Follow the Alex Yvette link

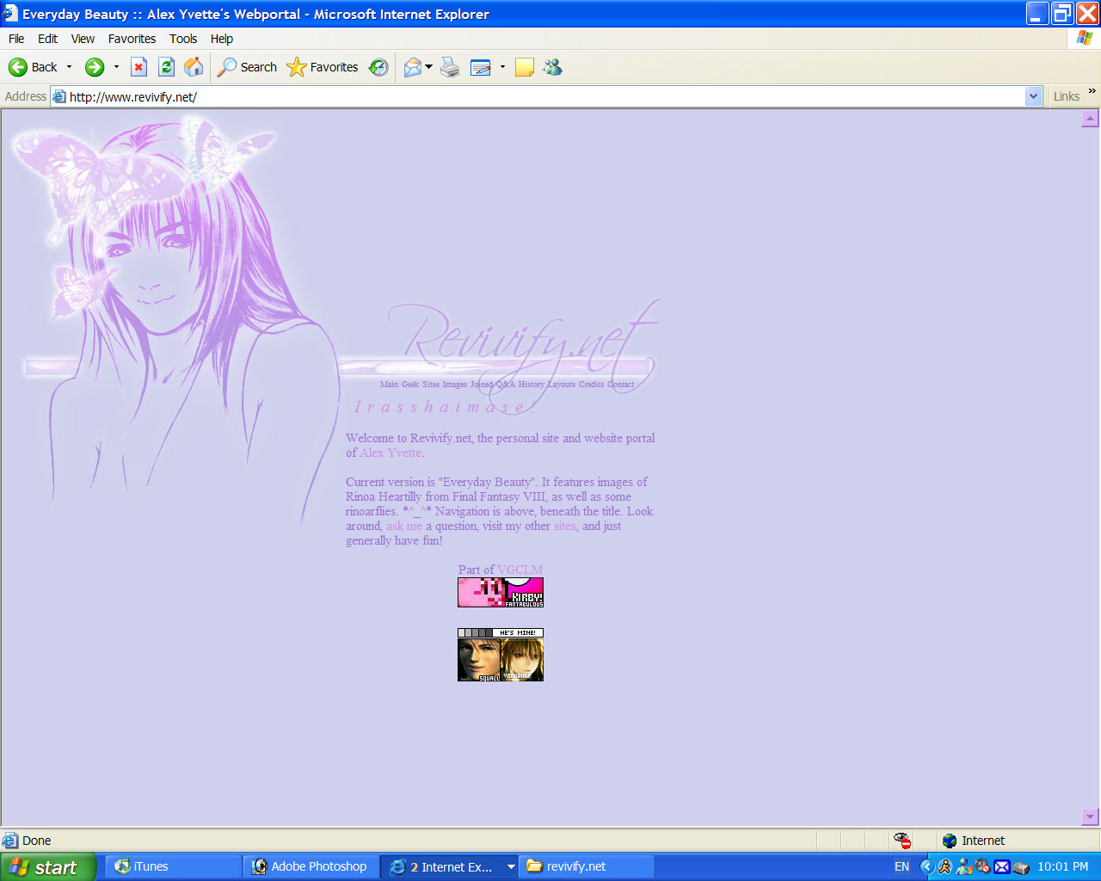[391, 453]
